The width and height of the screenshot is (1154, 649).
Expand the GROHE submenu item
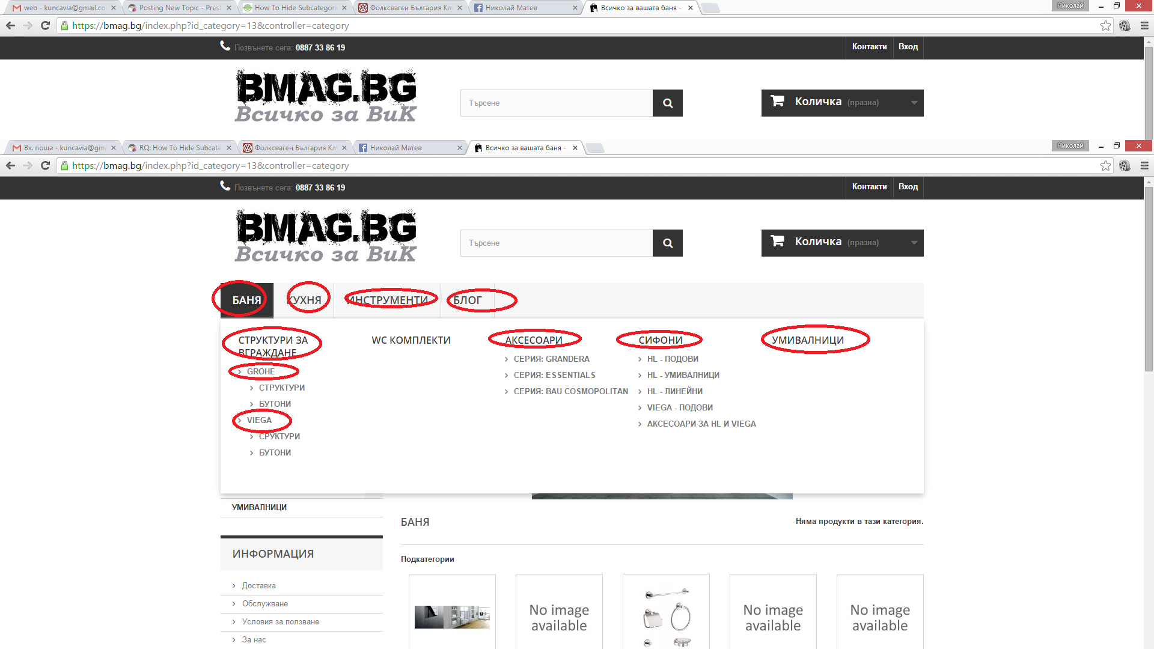click(260, 371)
